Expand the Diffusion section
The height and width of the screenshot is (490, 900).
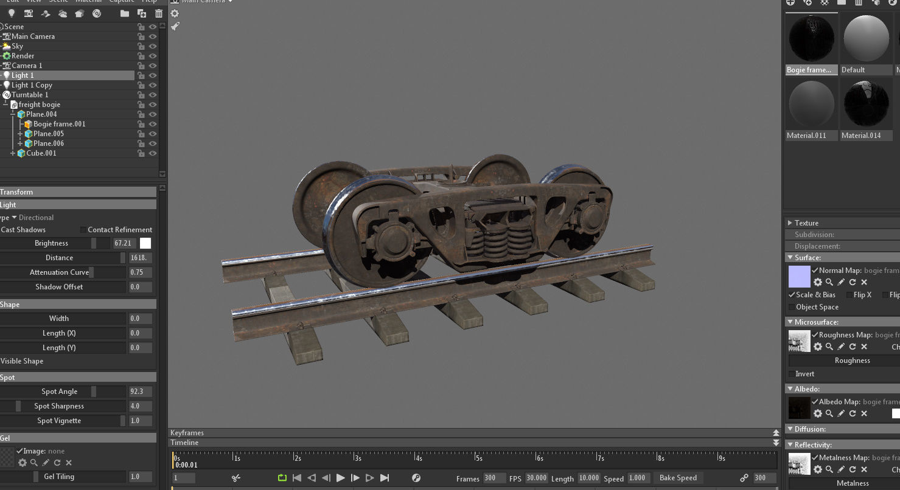pos(790,429)
